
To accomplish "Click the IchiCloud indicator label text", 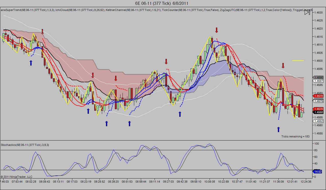I will (x=80, y=10).
